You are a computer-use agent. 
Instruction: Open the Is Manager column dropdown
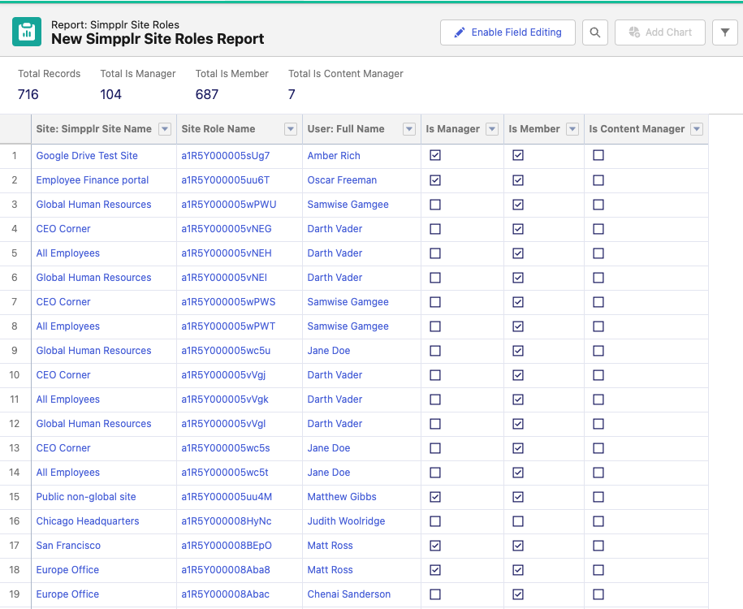[492, 129]
